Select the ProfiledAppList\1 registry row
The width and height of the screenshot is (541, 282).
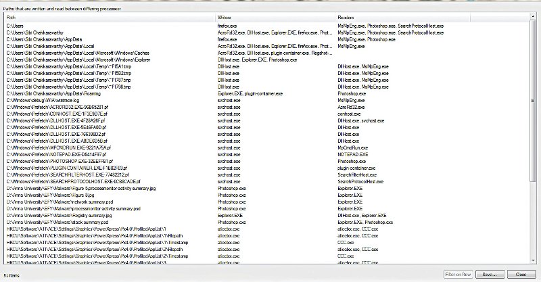tap(266, 229)
